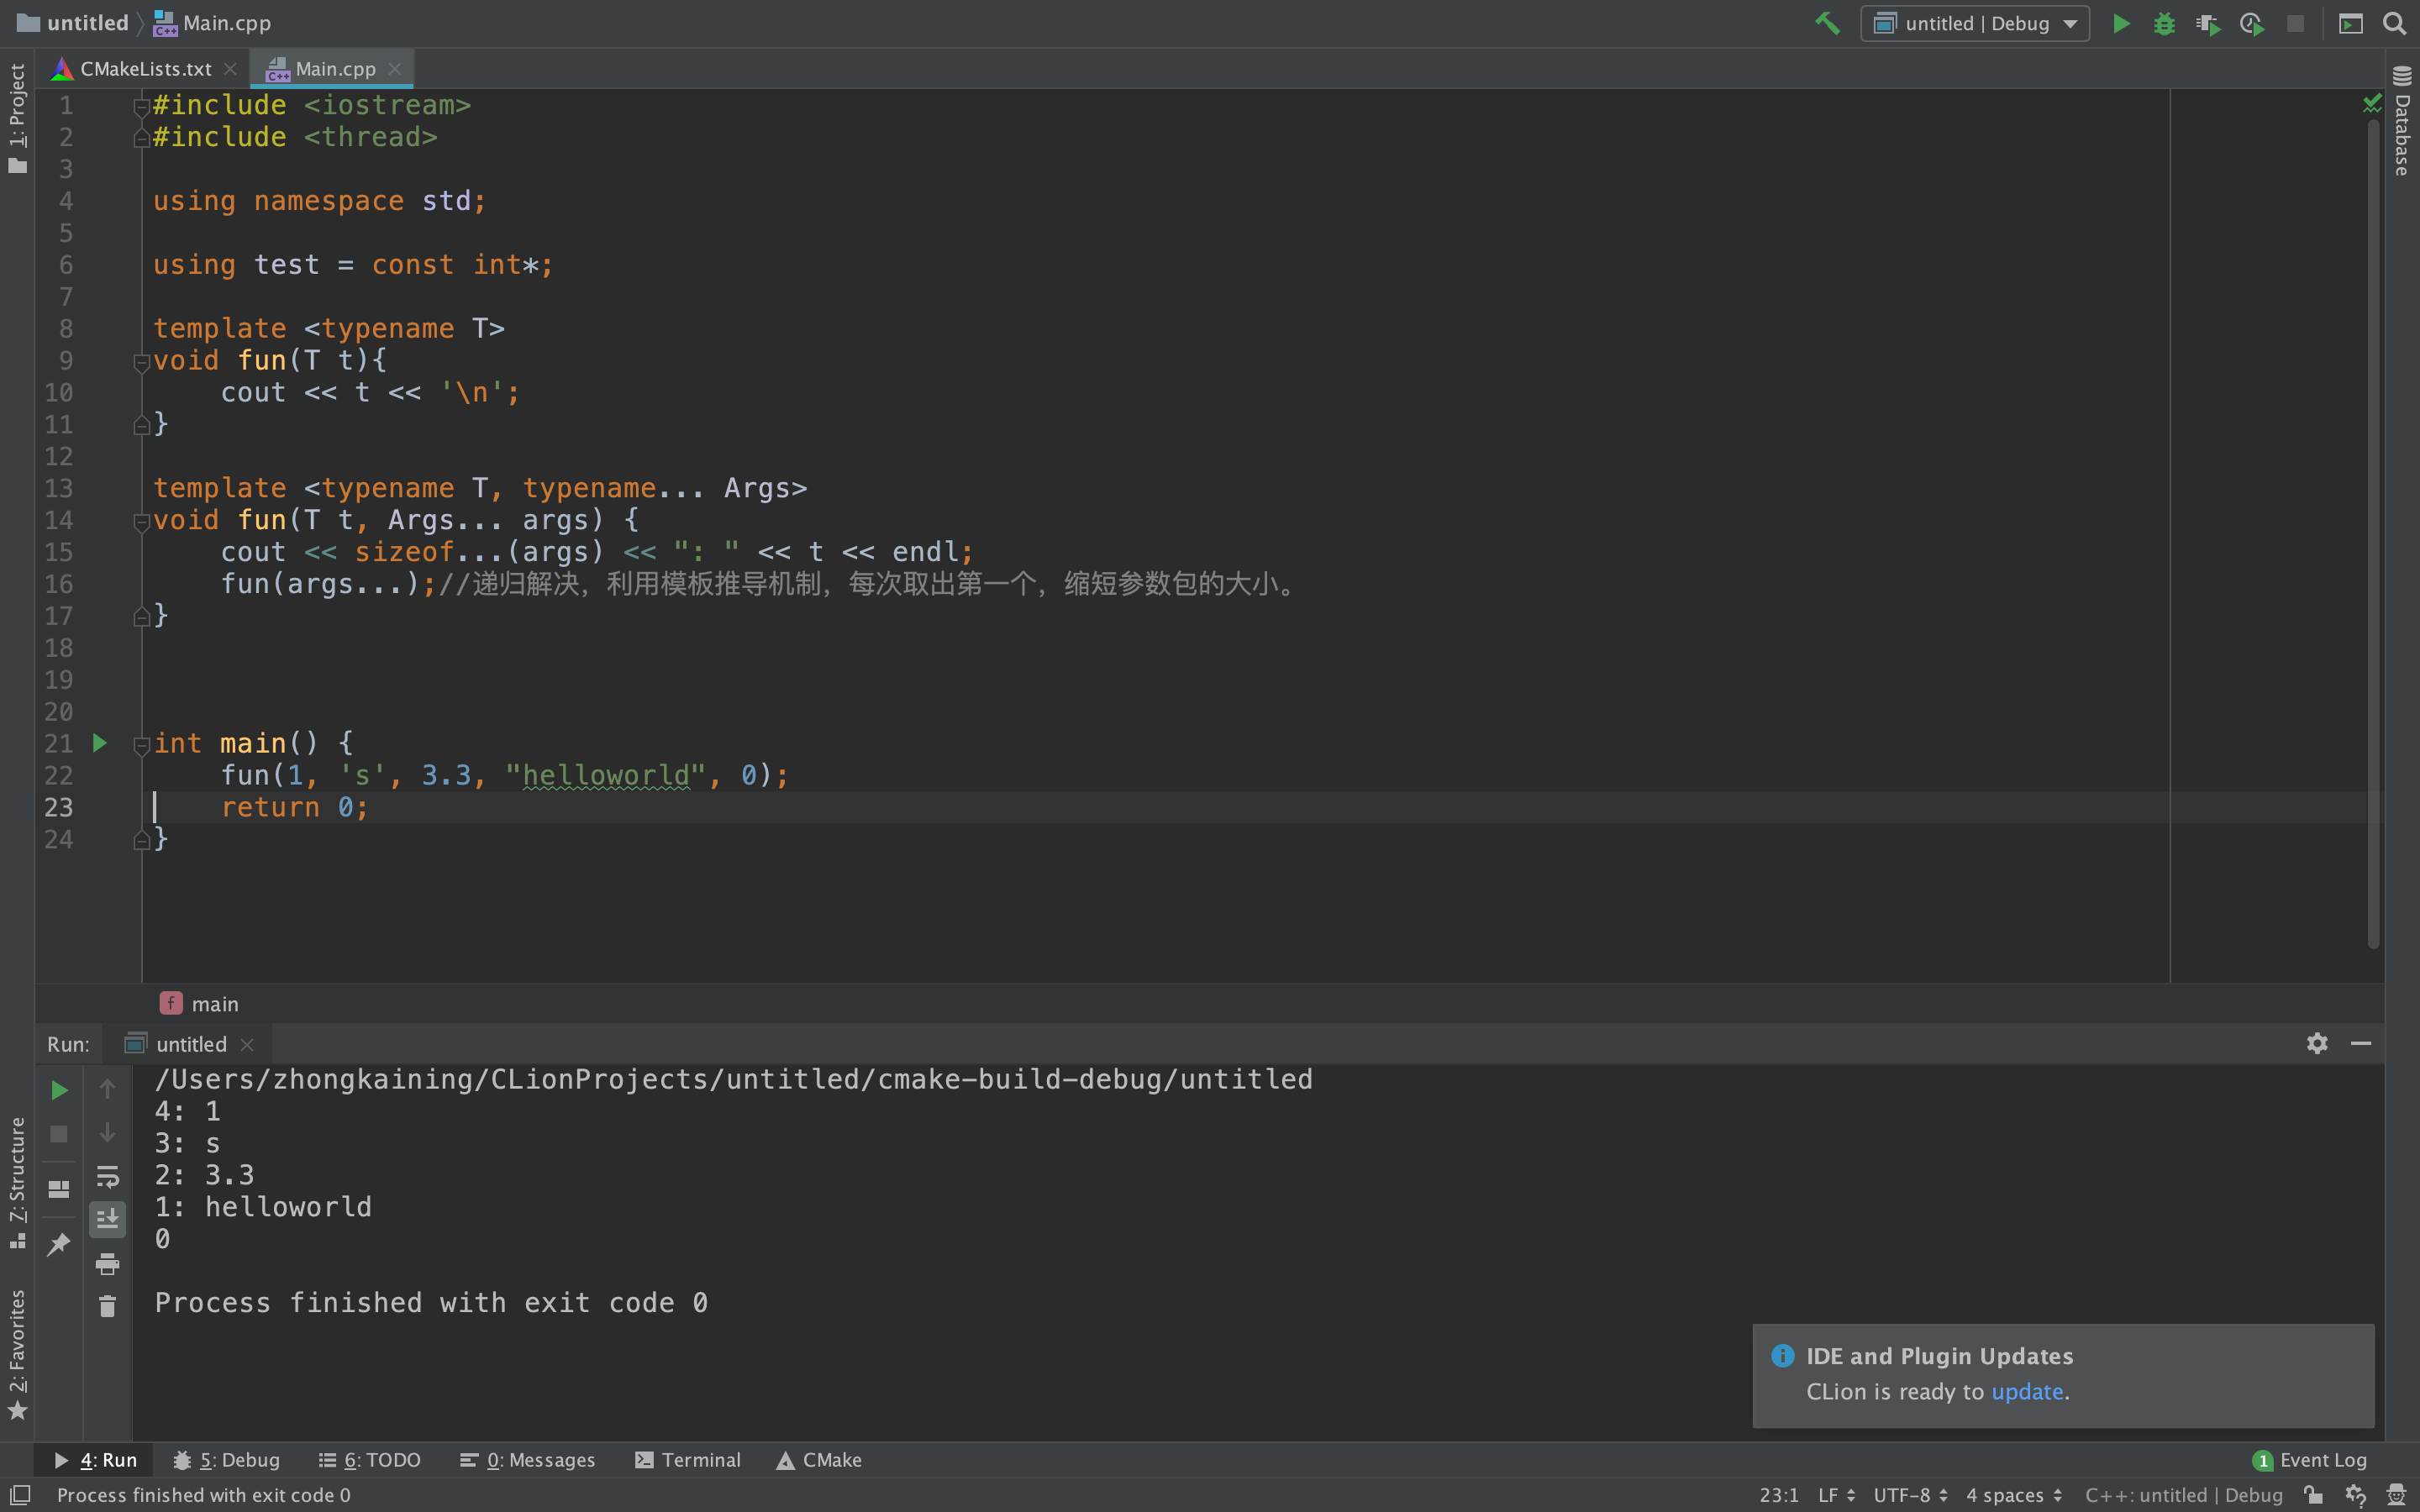
Task: Open the 4: Run bottom tab
Action: click(x=96, y=1460)
